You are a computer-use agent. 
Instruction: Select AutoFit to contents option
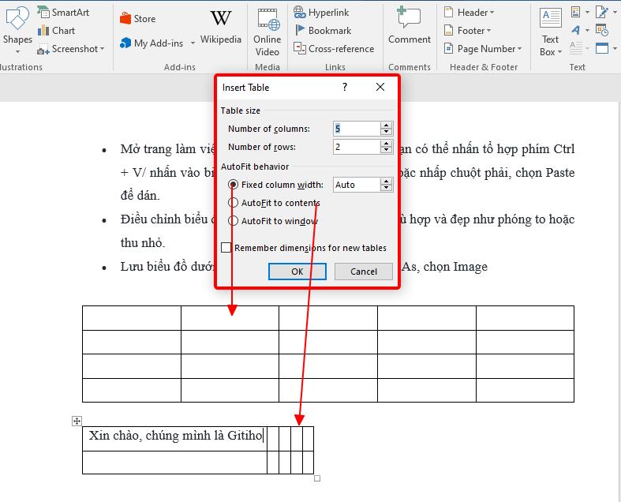pos(234,203)
